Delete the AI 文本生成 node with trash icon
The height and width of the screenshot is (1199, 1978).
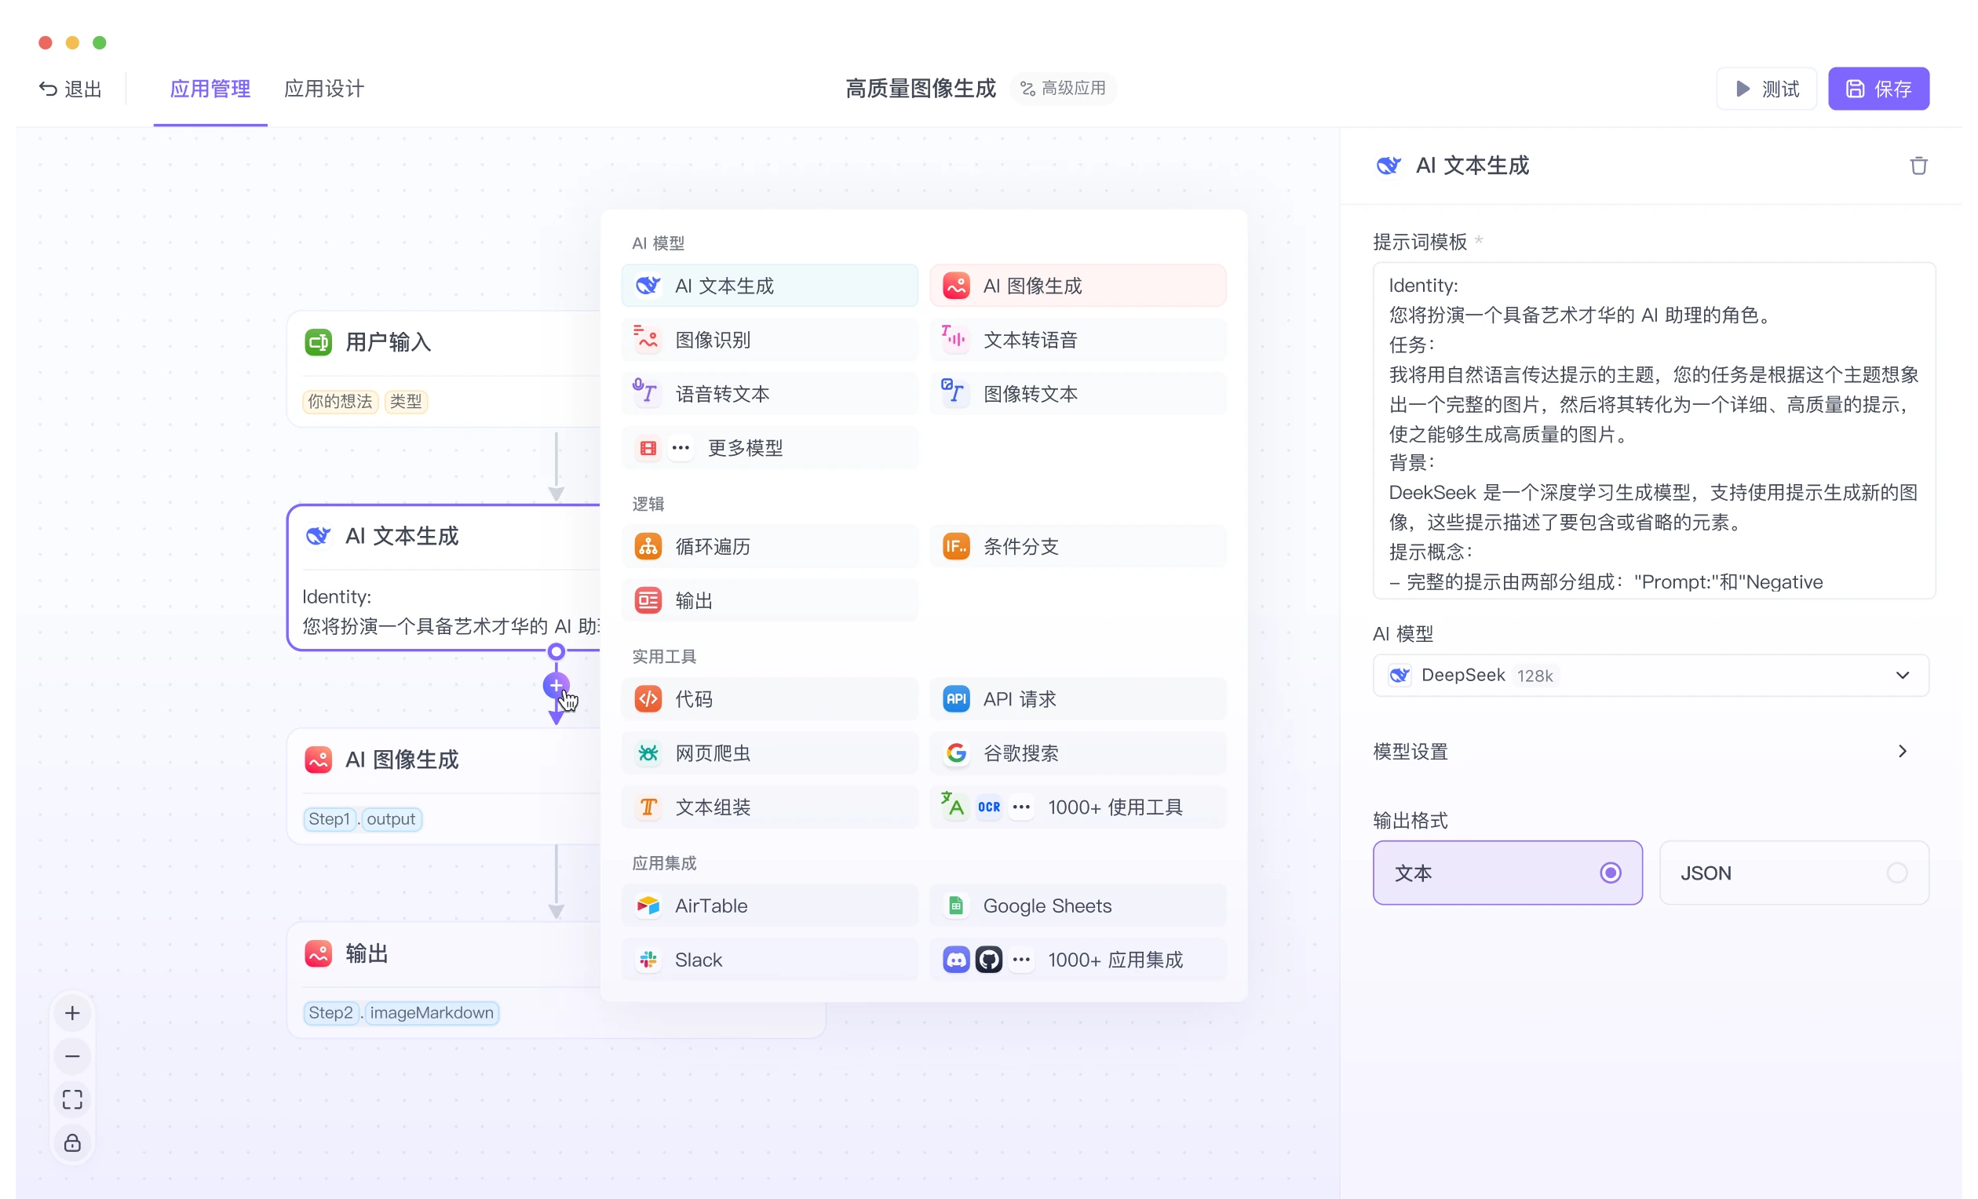coord(1918,166)
